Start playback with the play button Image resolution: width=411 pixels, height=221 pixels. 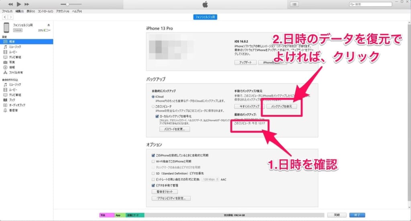pos(19,4)
